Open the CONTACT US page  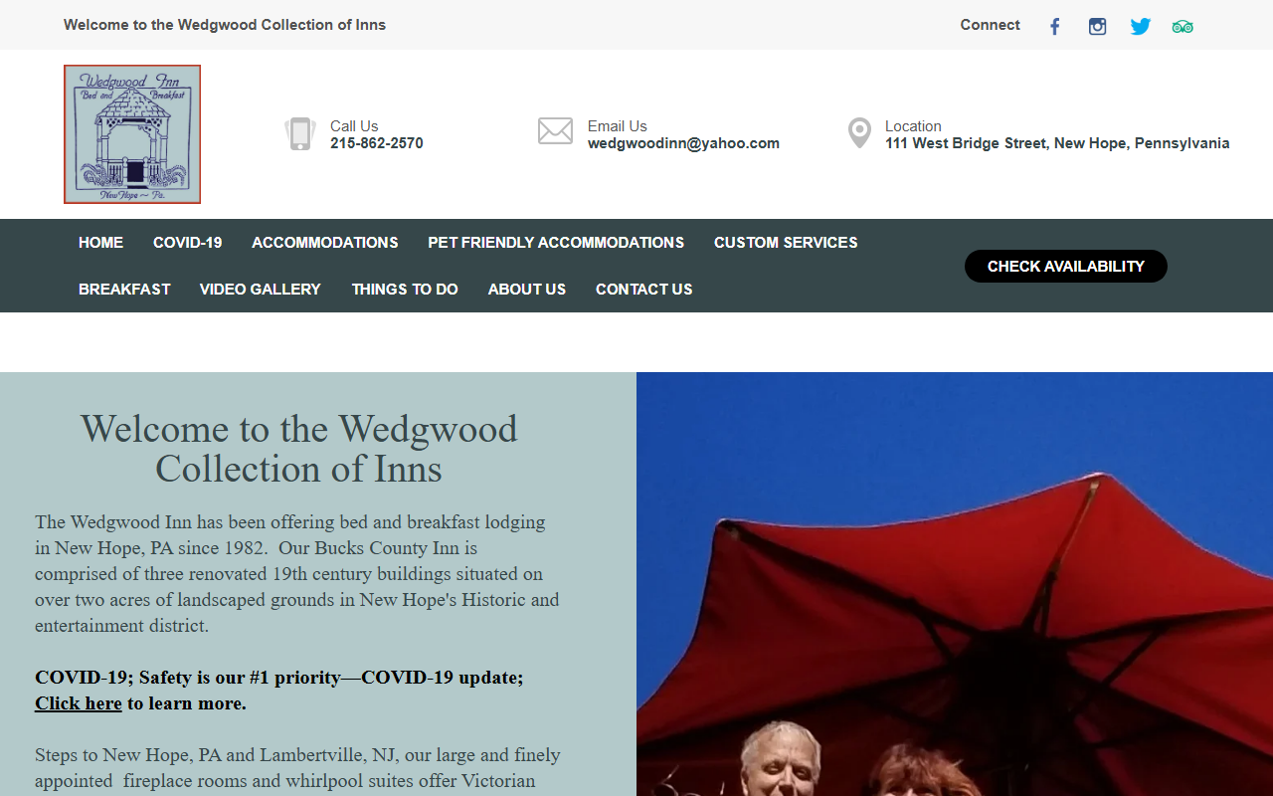644,290
